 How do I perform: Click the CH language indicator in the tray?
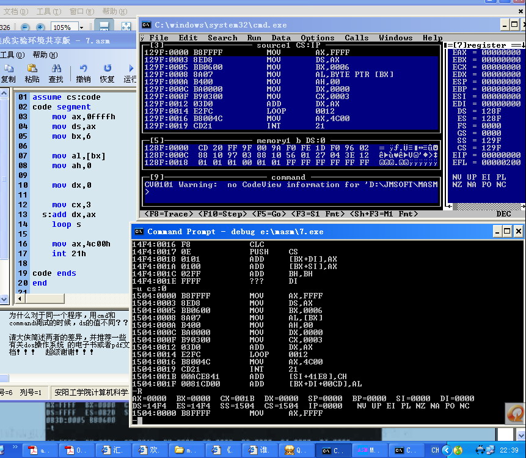point(435,450)
